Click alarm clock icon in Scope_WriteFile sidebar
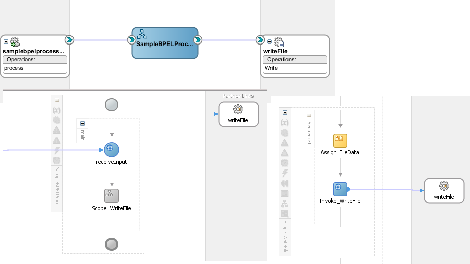470x264 pixels. click(x=285, y=163)
